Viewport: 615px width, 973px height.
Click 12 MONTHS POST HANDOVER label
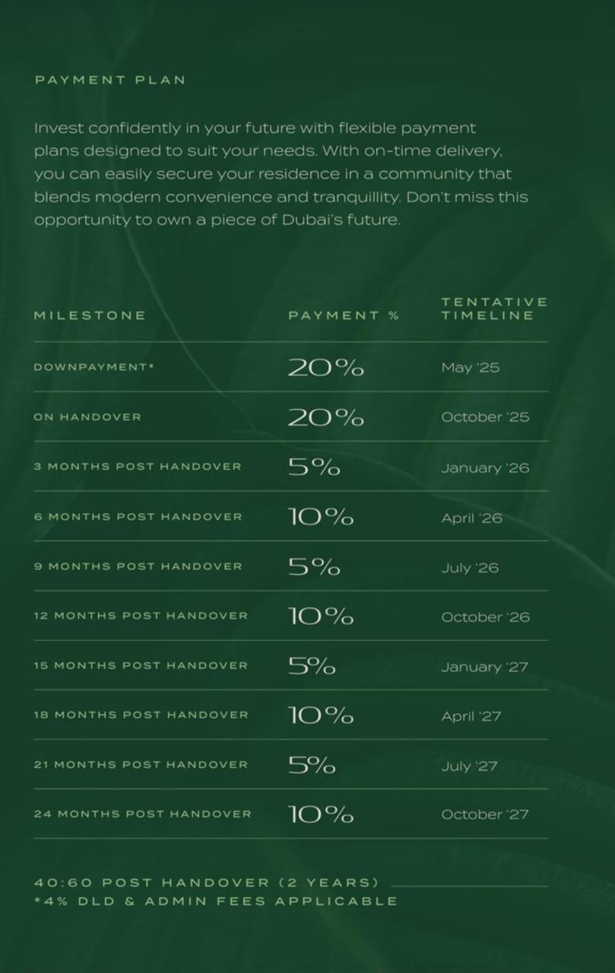pyautogui.click(x=141, y=616)
